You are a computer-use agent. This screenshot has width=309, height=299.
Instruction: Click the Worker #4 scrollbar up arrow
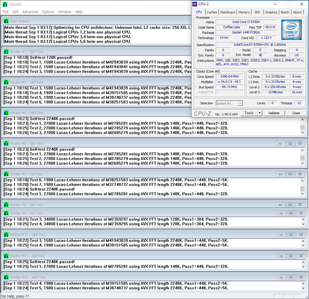(x=302, y=150)
